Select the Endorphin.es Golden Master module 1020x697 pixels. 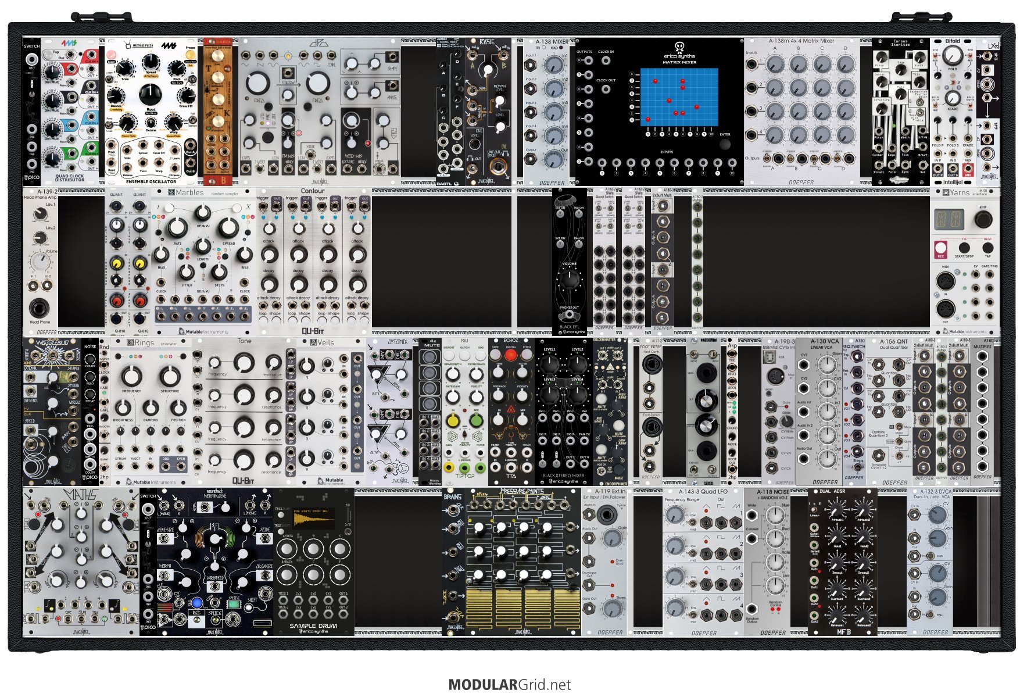[x=610, y=411]
